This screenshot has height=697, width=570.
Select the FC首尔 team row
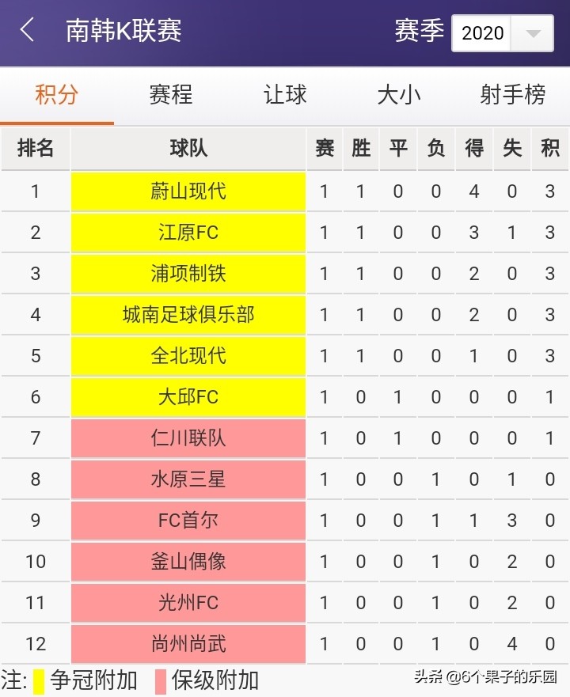pyautogui.click(x=187, y=521)
